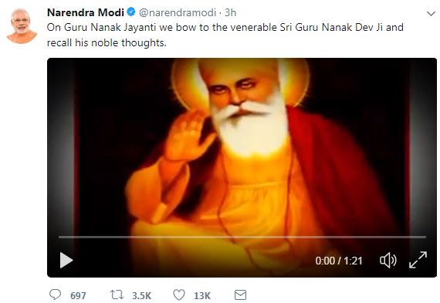Play the Guru Nanak video
The width and height of the screenshot is (440, 303).
tap(66, 260)
